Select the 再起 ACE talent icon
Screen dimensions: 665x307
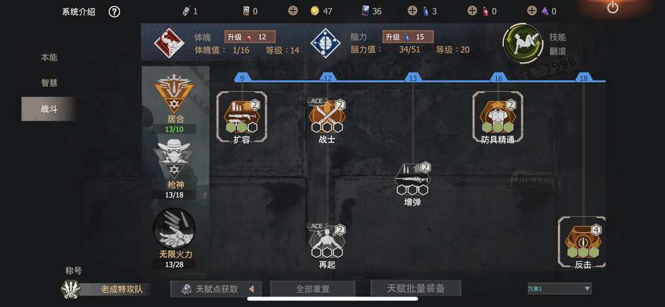[x=327, y=241]
